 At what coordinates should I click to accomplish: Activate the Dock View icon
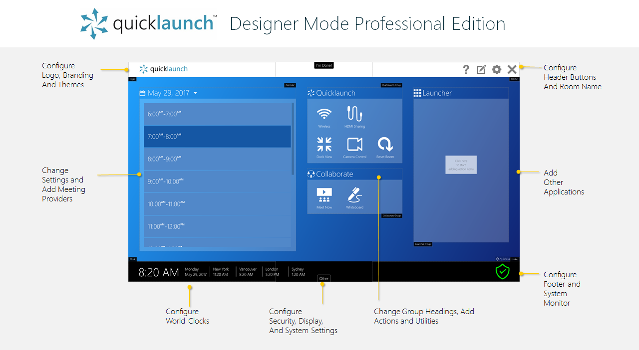point(324,148)
